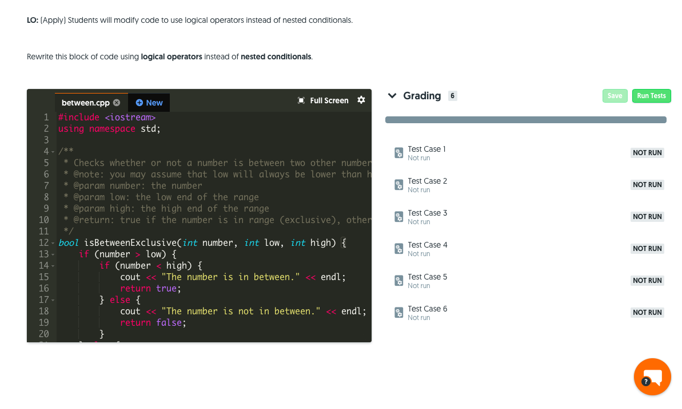Select the between.cpp tab
Viewport: 682px width, 409px height.
tap(86, 102)
